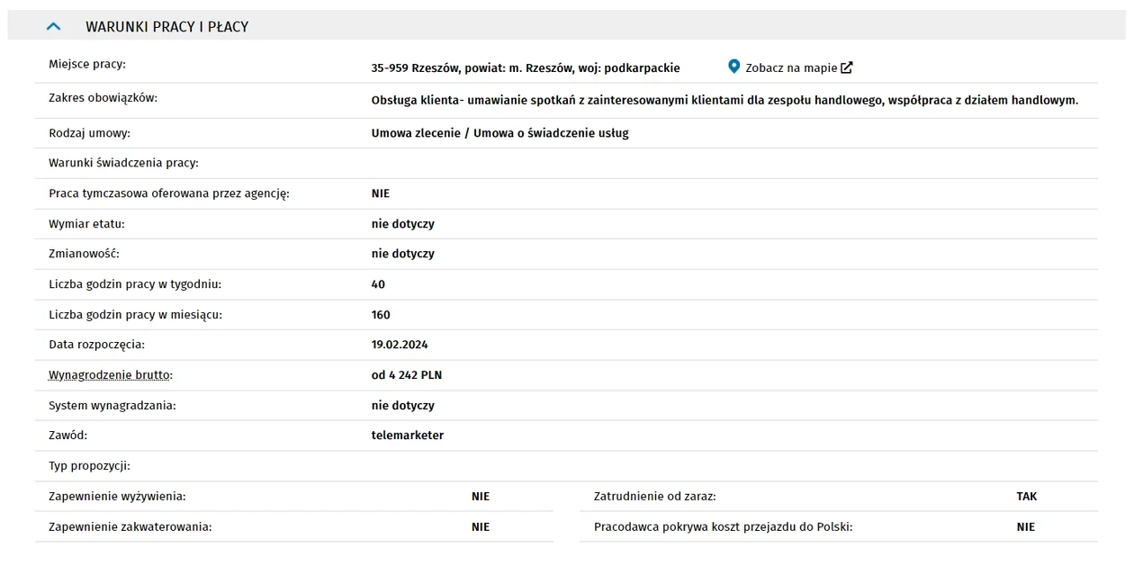Click the Praca tymczasowa NIE value
This screenshot has width=1134, height=575.
point(381,193)
